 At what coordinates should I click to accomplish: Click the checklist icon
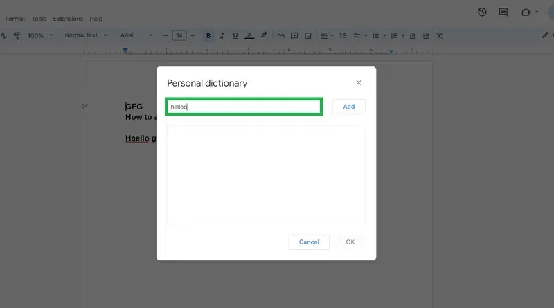tap(357, 35)
